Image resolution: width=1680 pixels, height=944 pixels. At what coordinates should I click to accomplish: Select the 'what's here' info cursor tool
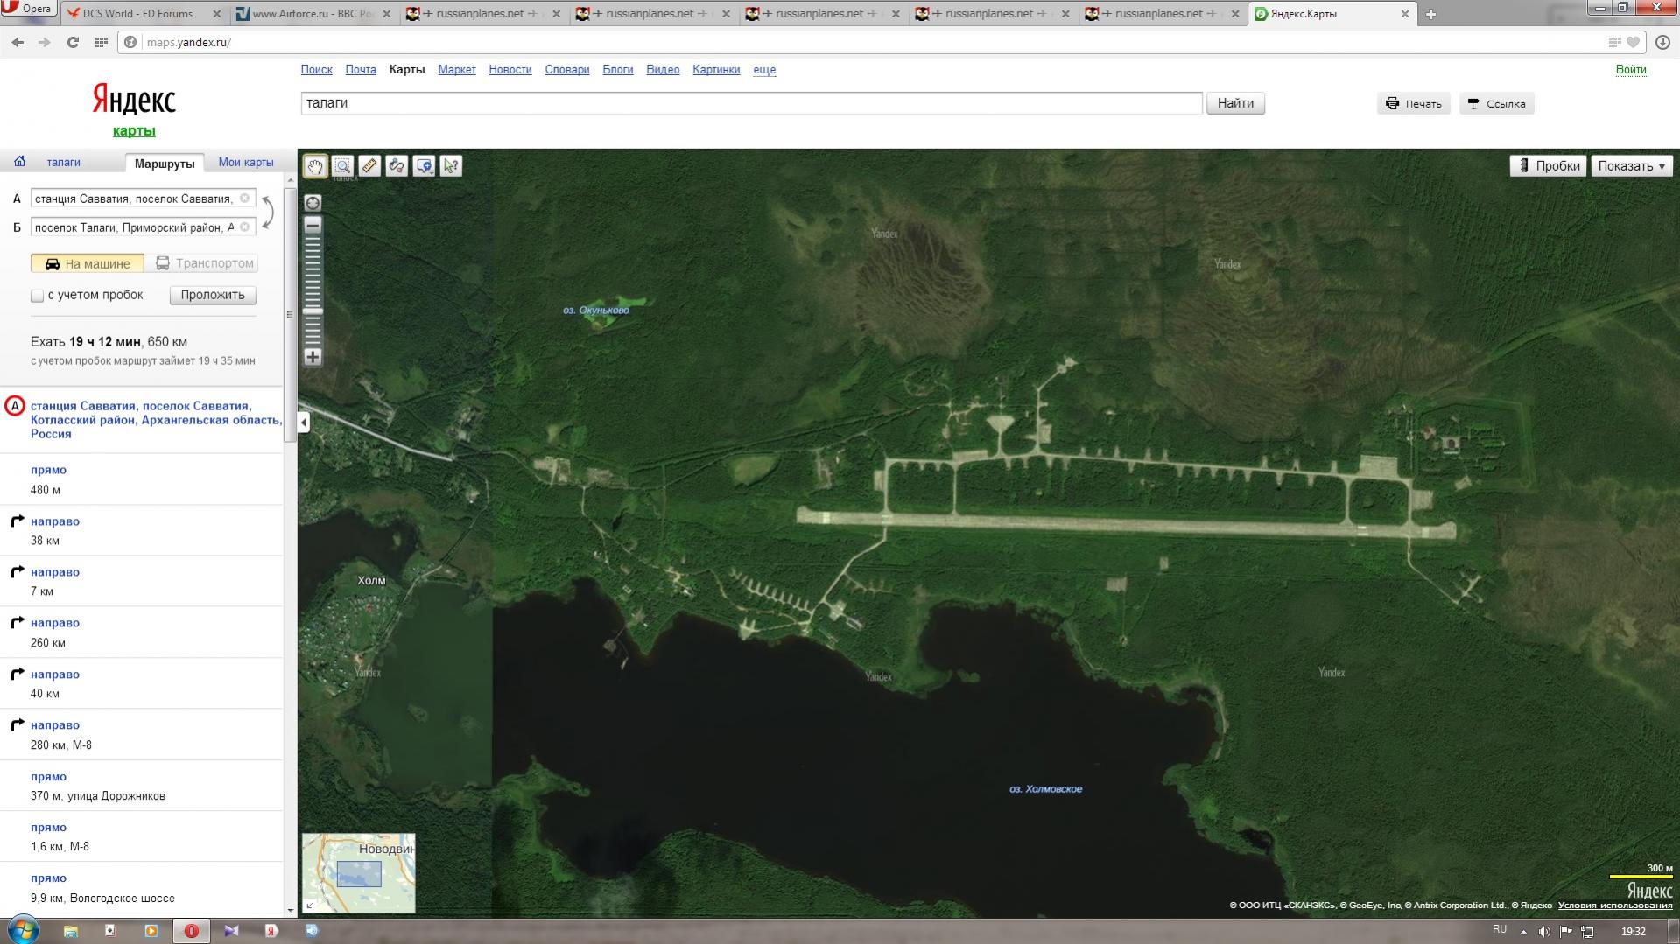coord(451,166)
